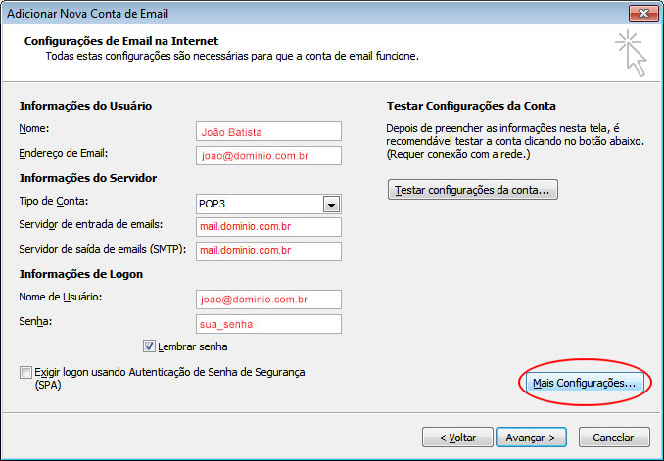This screenshot has width=664, height=461.
Task: Click the Configurações de Email na Internet title
Action: 121,41
